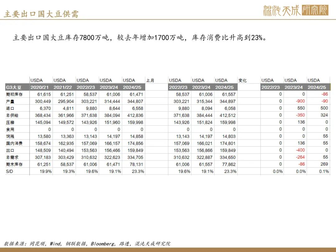Click the 混沌天成研究院 logo

point(296,10)
